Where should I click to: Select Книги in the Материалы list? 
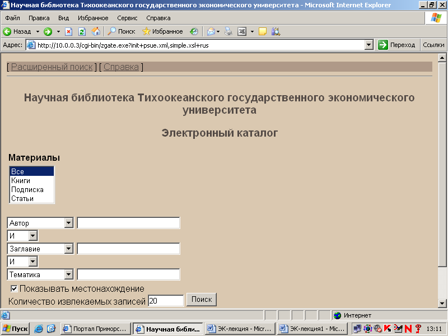(31, 180)
